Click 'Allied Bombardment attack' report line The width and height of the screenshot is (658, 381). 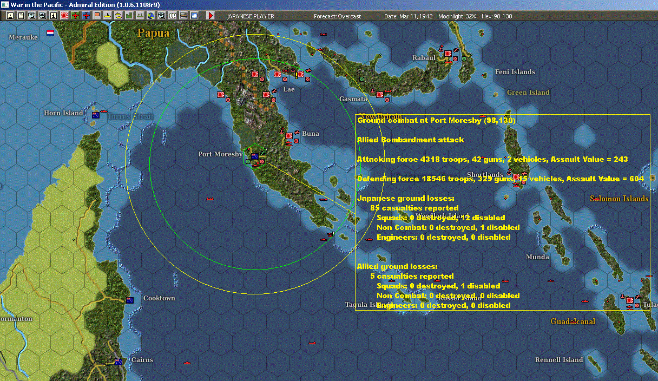pos(411,140)
